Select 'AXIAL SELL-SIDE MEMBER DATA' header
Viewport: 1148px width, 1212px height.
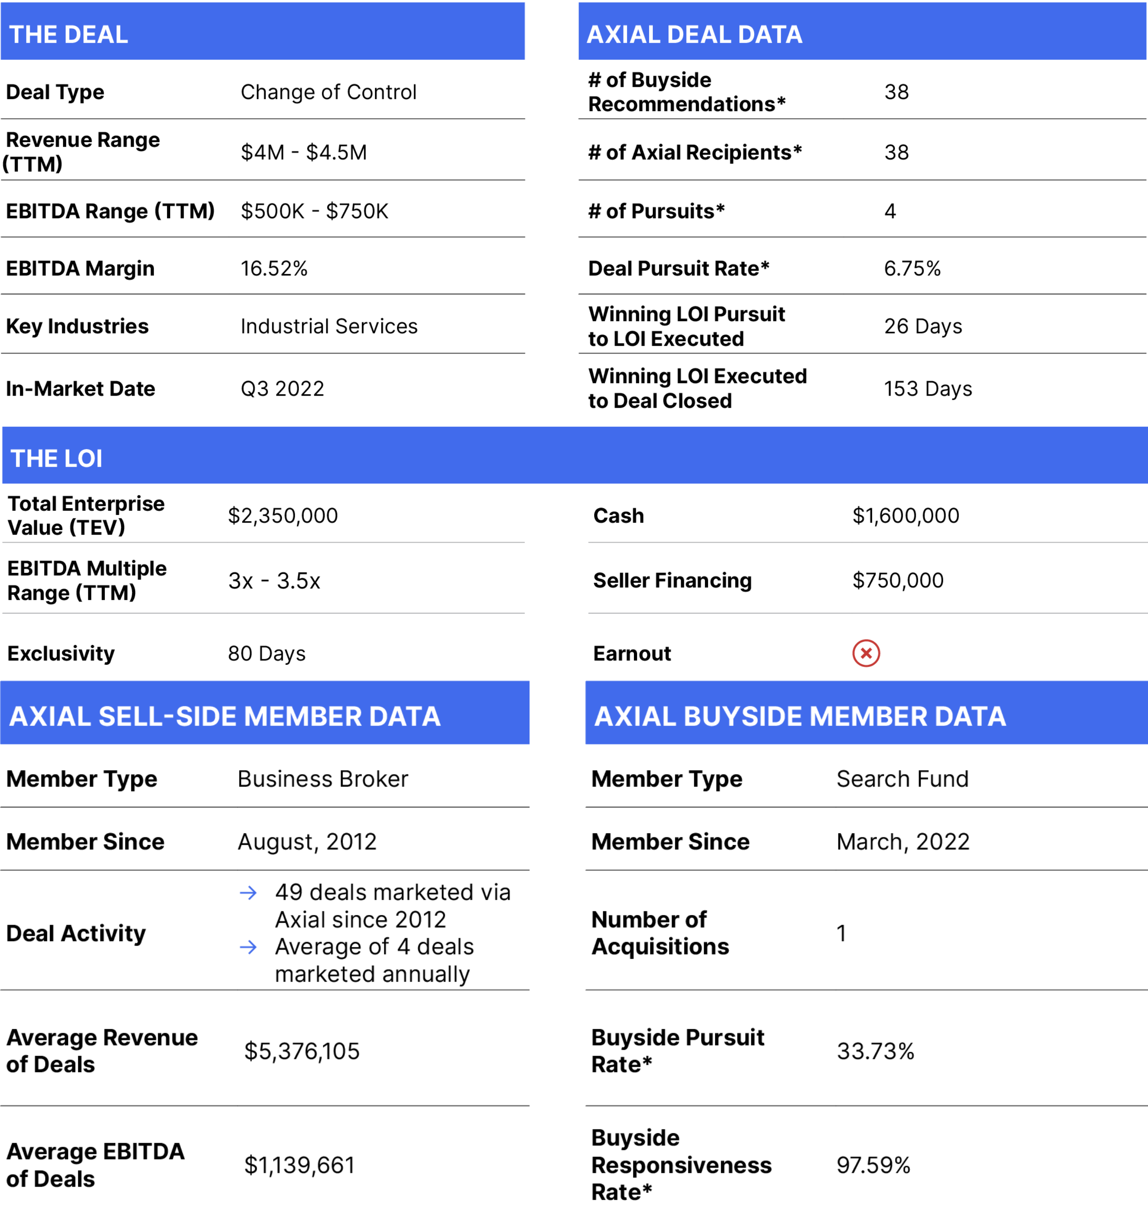coord(265,713)
